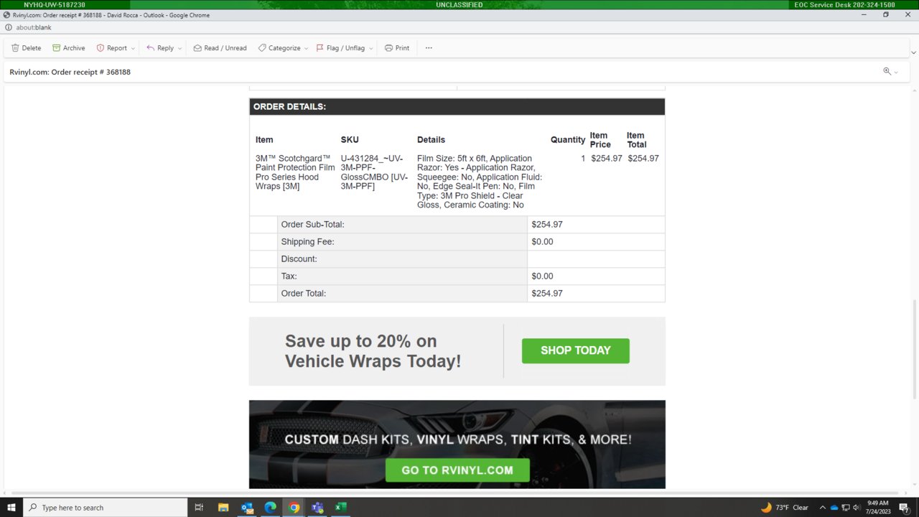Image resolution: width=919 pixels, height=517 pixels.
Task: Click the Archive box icon
Action: point(56,48)
